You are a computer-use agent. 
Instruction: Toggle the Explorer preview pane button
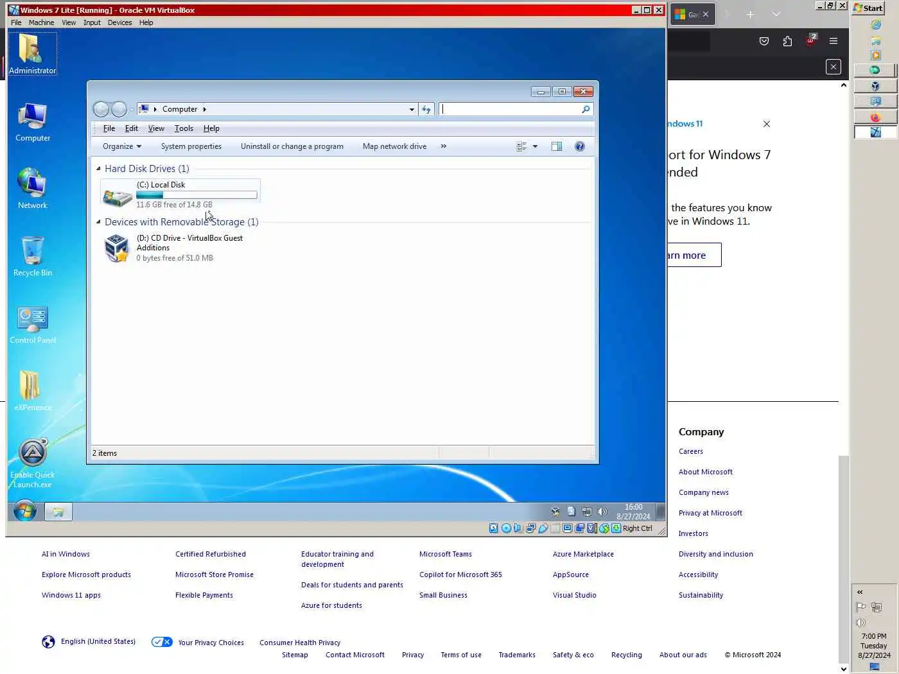557,146
